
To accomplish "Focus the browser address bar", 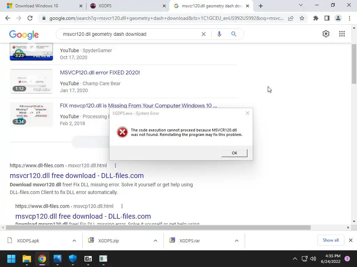I will [166, 18].
